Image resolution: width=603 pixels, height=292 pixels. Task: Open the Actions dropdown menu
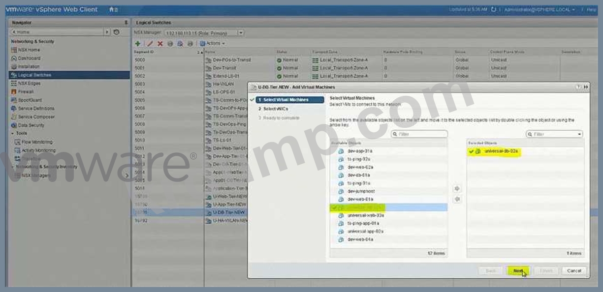(213, 43)
